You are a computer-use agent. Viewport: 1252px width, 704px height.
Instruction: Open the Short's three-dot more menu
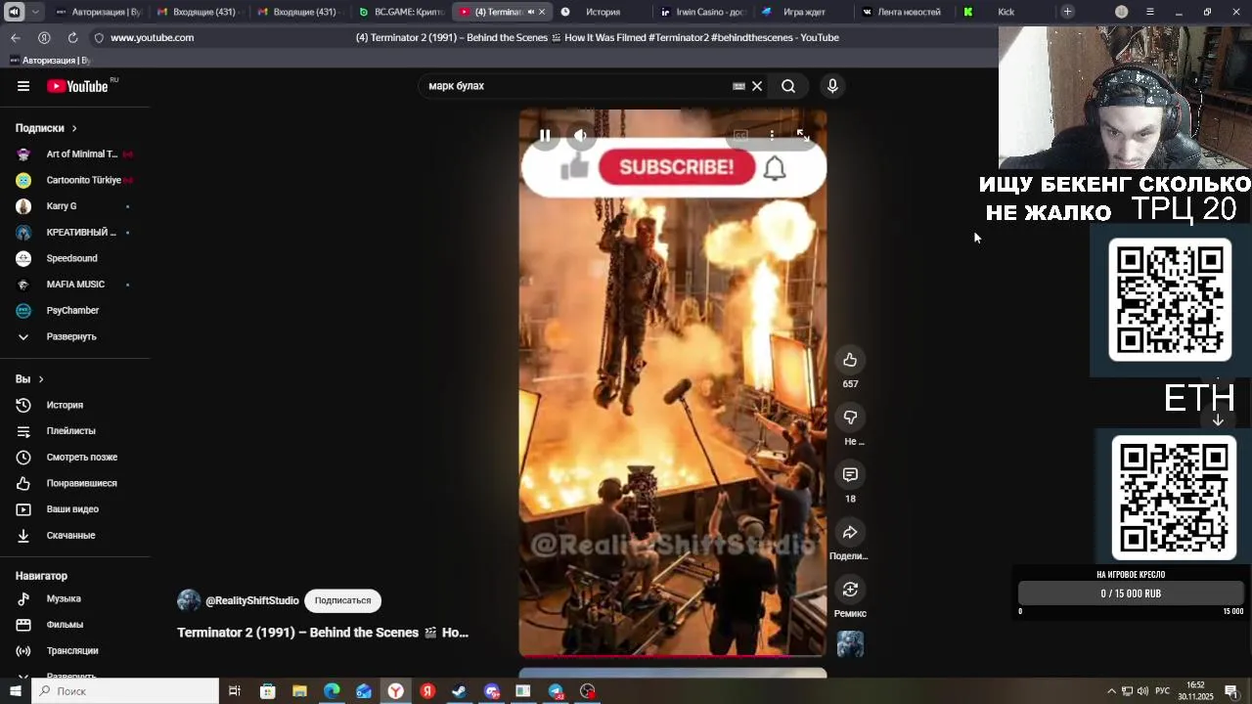click(772, 136)
